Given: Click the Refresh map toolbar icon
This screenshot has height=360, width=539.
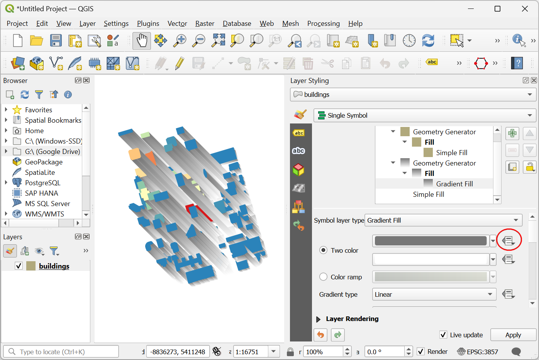Looking at the screenshot, I should pyautogui.click(x=428, y=41).
